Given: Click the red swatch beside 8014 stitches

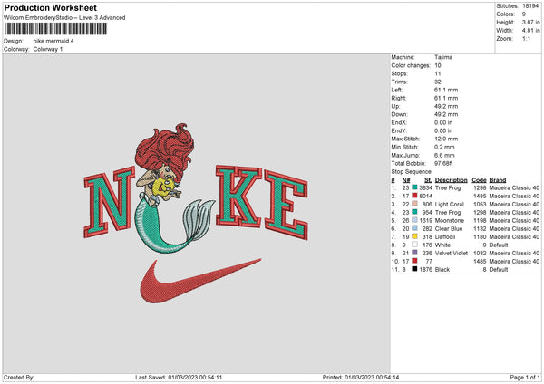Looking at the screenshot, I should [x=414, y=196].
